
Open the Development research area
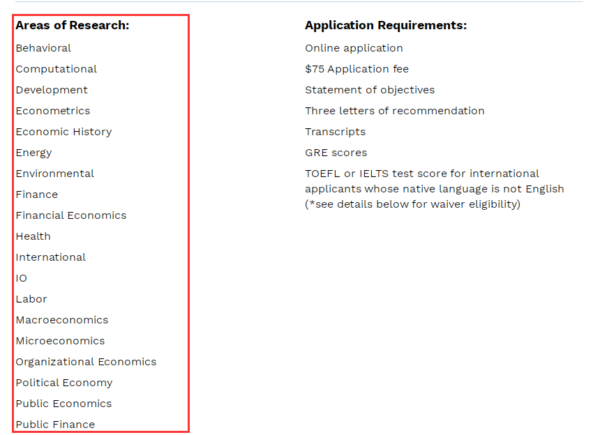(x=52, y=90)
